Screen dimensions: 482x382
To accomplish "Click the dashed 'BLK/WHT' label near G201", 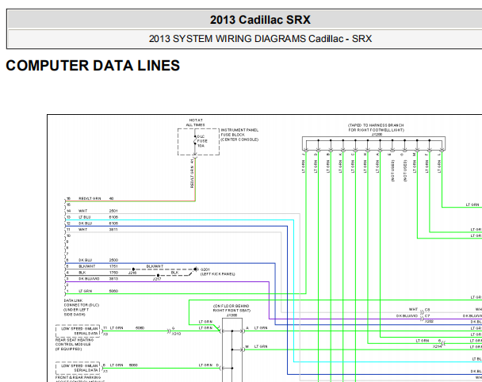I will pos(155,266).
